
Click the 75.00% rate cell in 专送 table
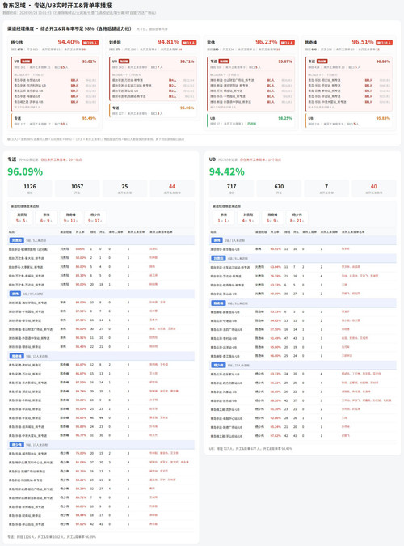coord(81,453)
